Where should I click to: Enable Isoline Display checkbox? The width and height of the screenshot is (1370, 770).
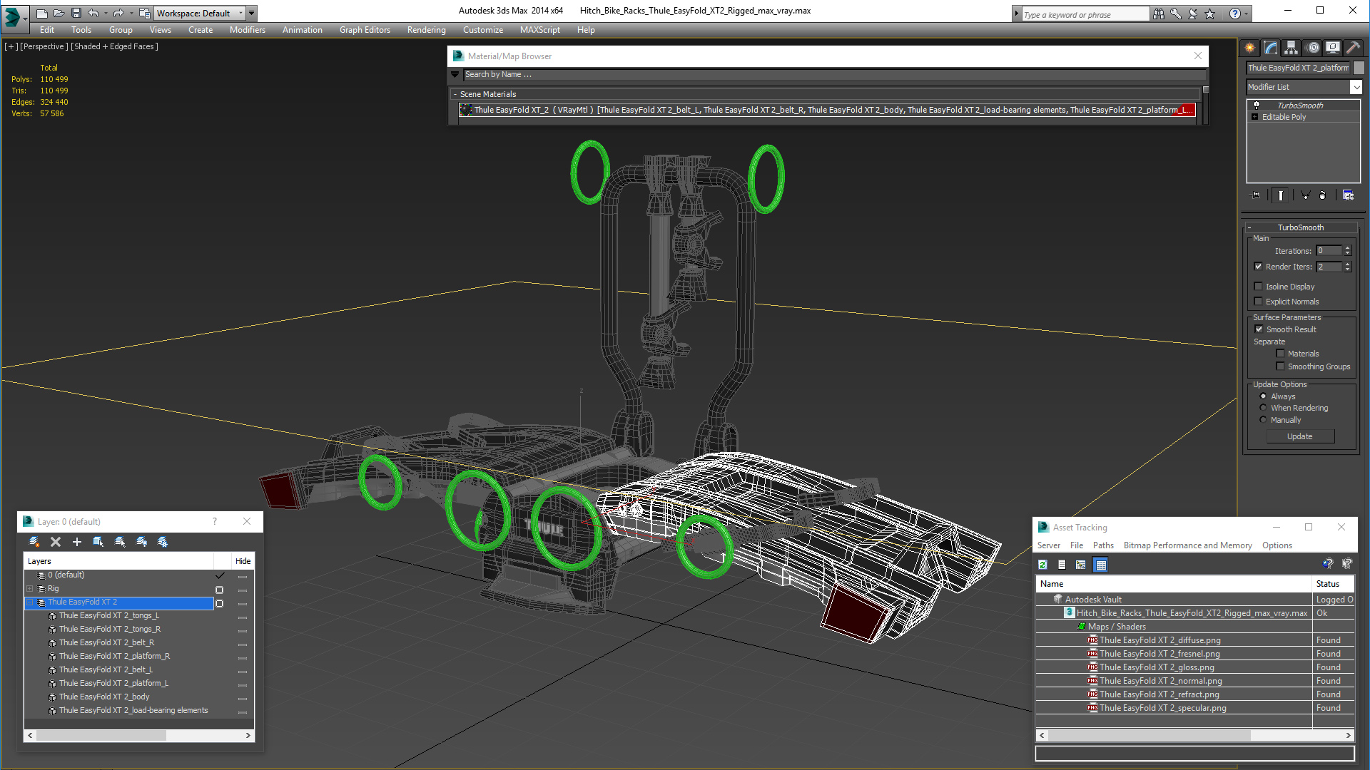pyautogui.click(x=1259, y=287)
